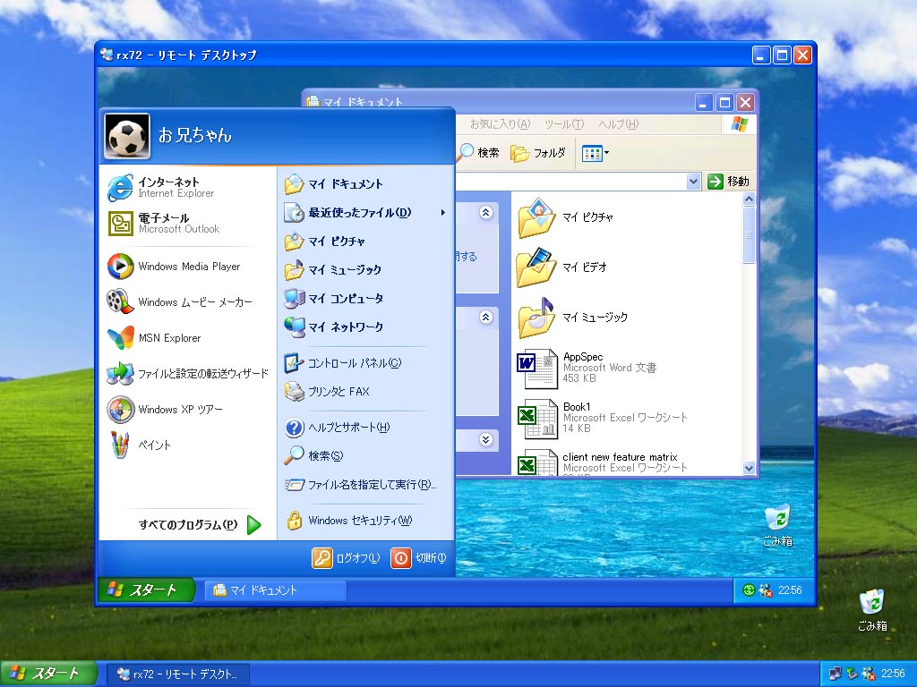Screen dimensions: 917x687
Task: Open the ツール menu
Action: pyautogui.click(x=561, y=124)
